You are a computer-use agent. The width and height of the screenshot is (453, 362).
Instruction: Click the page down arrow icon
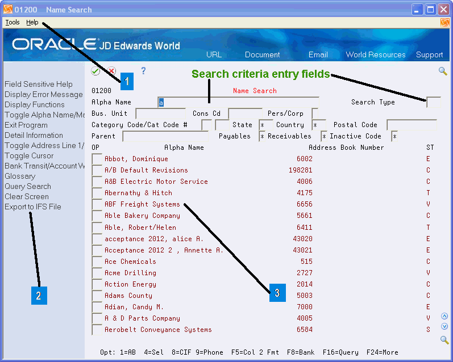coord(444,326)
